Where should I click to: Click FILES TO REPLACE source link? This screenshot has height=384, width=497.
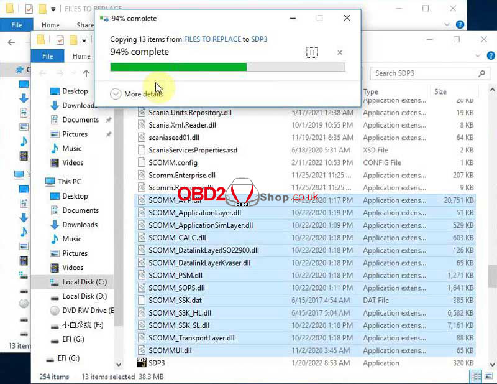212,39
